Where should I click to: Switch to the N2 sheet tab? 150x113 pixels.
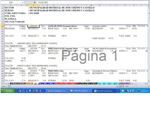point(40,84)
